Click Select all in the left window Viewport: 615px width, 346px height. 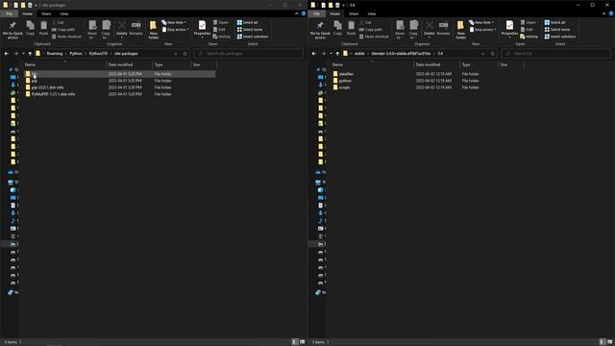(x=248, y=22)
